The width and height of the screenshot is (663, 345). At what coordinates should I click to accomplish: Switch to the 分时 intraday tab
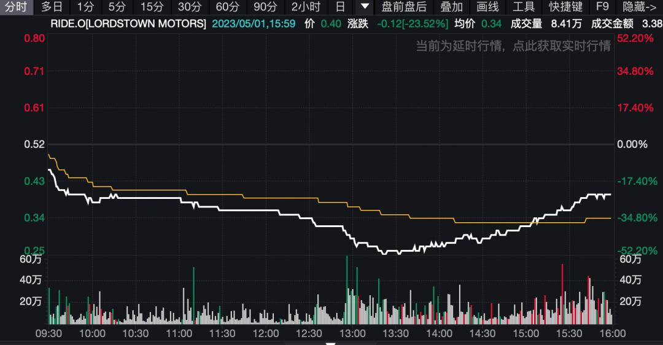tap(16, 7)
